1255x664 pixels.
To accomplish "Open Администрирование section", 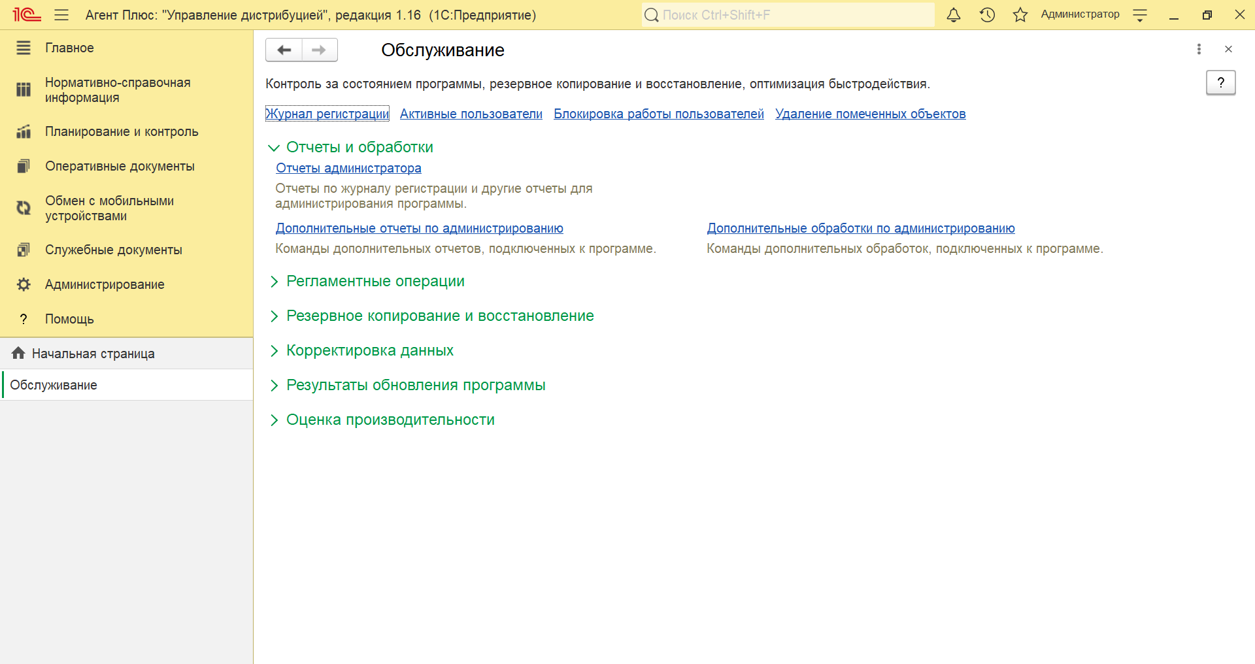I will click(x=126, y=284).
